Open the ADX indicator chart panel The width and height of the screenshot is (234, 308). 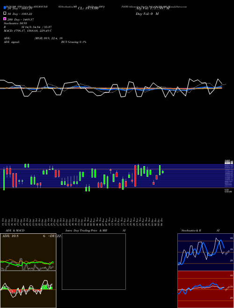pyautogui.click(x=28, y=252)
